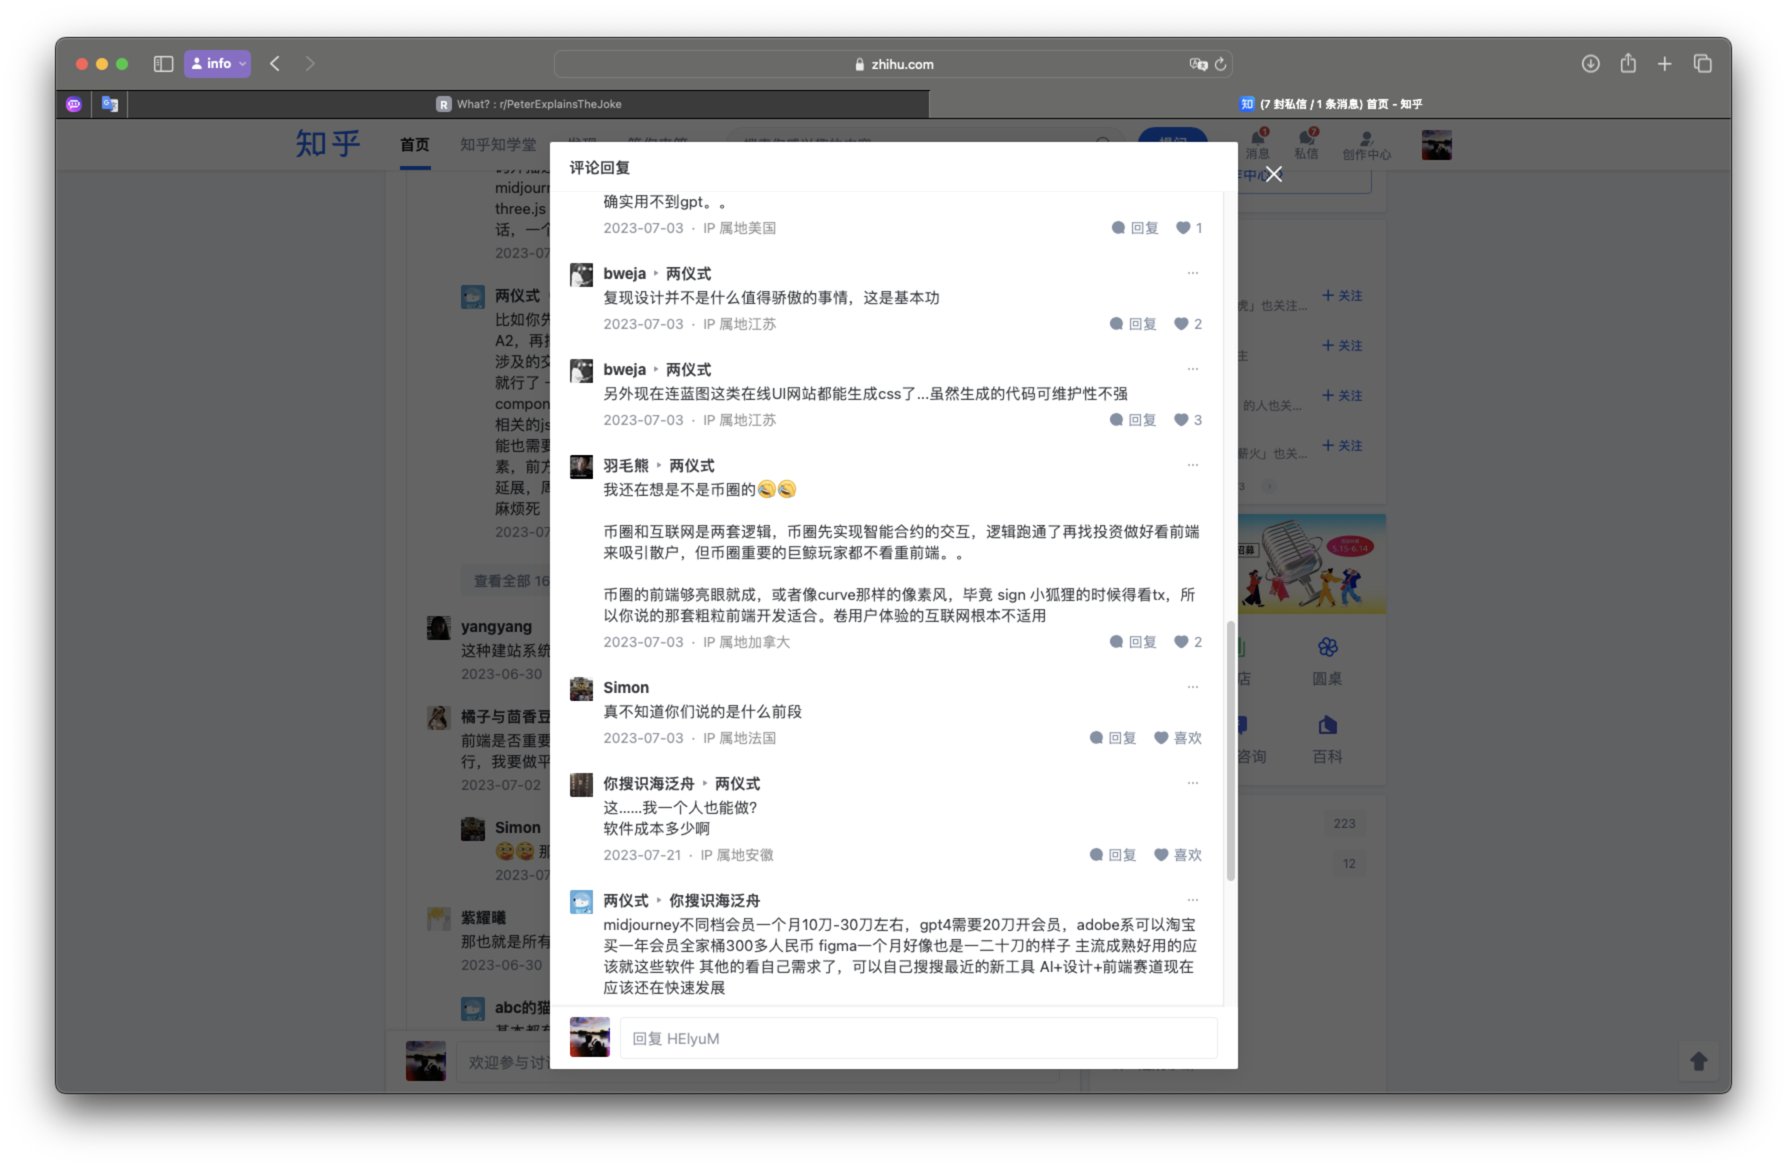Close the 评论回复 dialog with X
This screenshot has width=1787, height=1167.
click(1273, 174)
